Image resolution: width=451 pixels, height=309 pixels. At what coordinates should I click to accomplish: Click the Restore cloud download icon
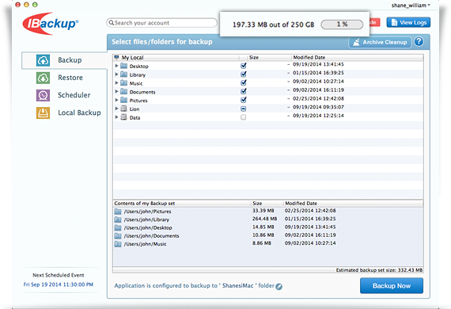(x=43, y=78)
